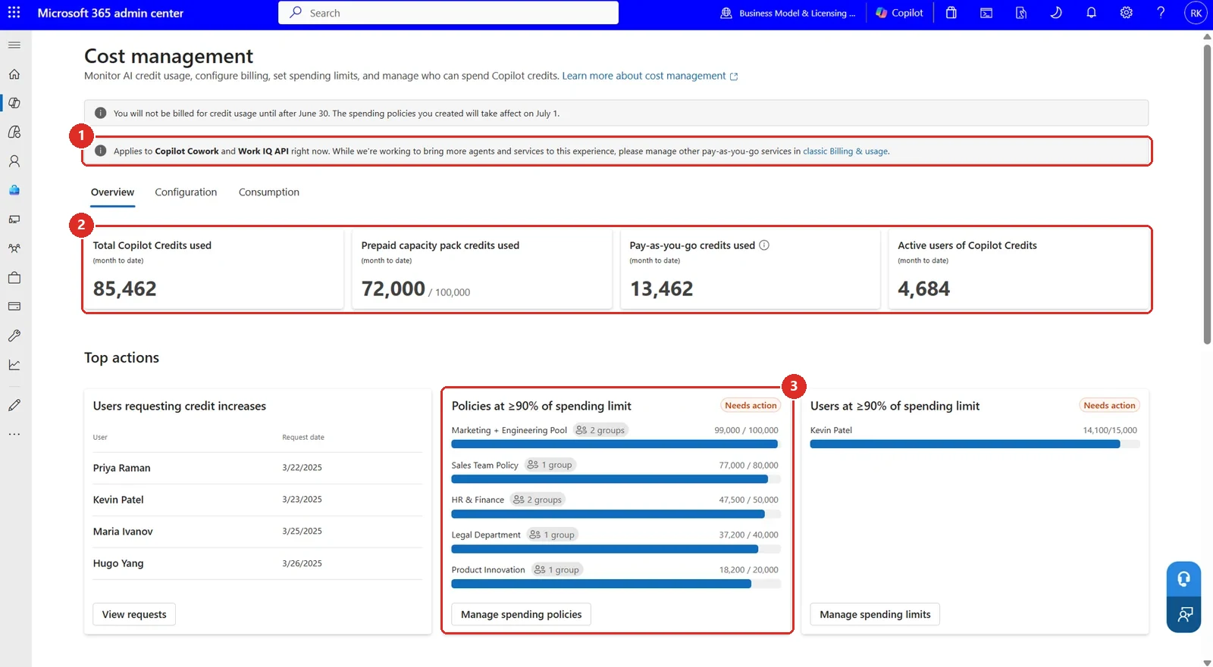Viewport: 1213px width, 667px height.
Task: Select the Overview tab
Action: point(112,192)
